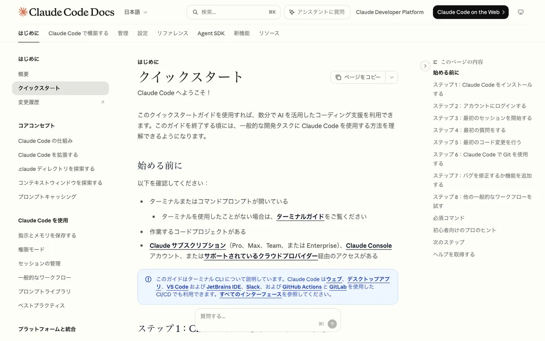Click the list icon beside このページの内容

(x=435, y=62)
